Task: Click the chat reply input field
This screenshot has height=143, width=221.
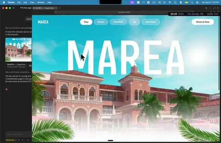Action: (x=19, y=134)
